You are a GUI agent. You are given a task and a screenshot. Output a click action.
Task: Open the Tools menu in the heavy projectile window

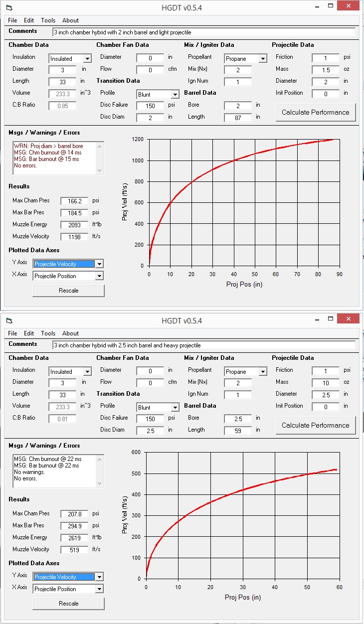coord(48,333)
